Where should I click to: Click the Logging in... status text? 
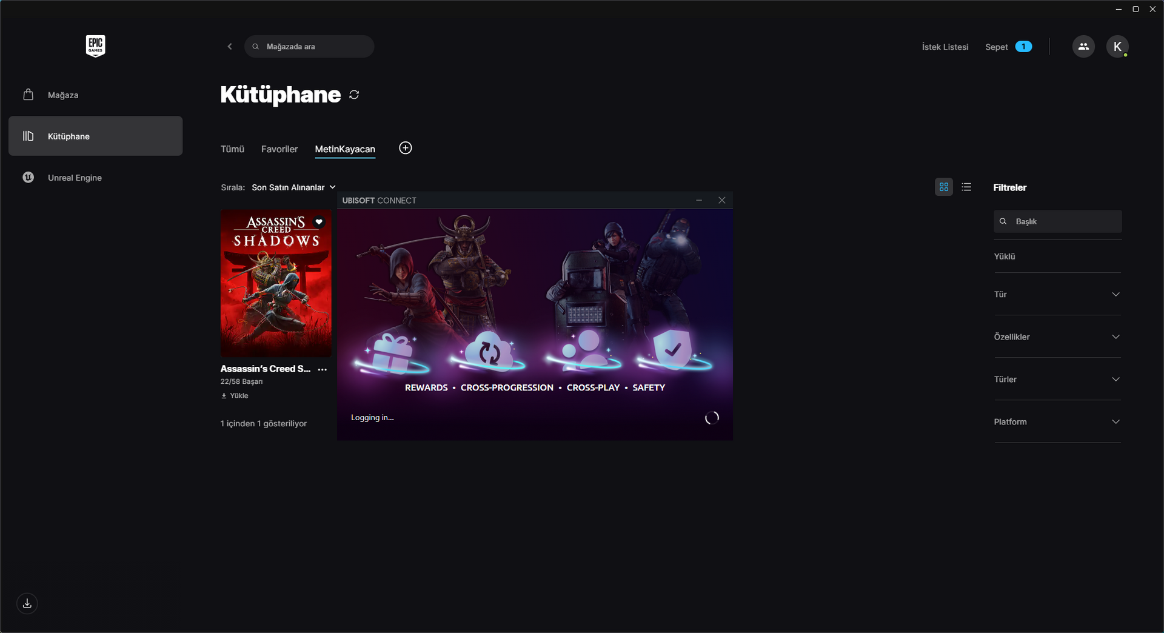(372, 418)
